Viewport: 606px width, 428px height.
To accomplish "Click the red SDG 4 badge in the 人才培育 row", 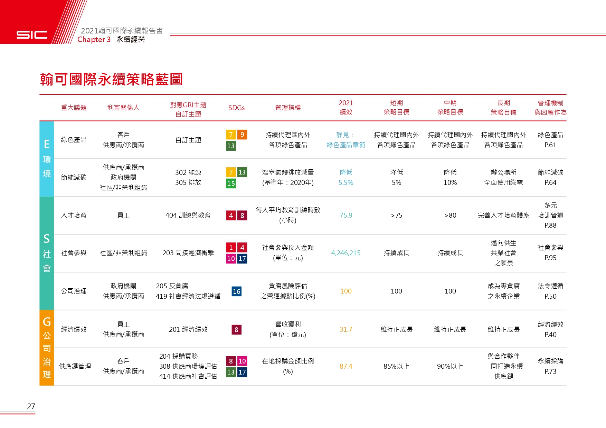I will pyautogui.click(x=231, y=216).
